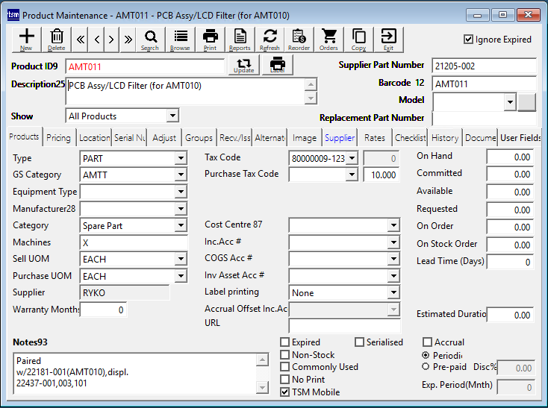Viewport: 548px width, 408px height.
Task: Click the New product toolbar icon
Action: pos(26,39)
